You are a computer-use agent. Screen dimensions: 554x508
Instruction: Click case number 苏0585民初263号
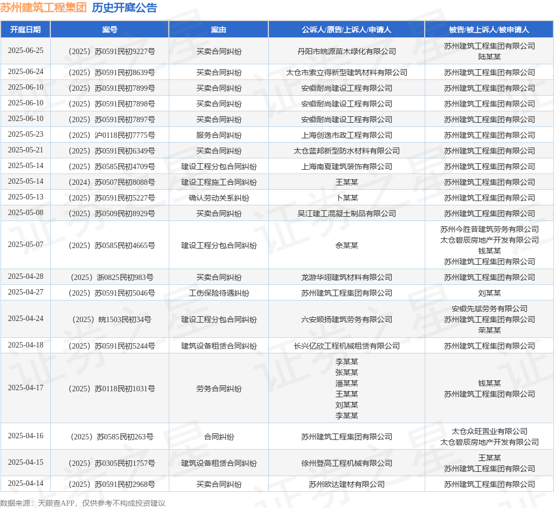tap(111, 437)
